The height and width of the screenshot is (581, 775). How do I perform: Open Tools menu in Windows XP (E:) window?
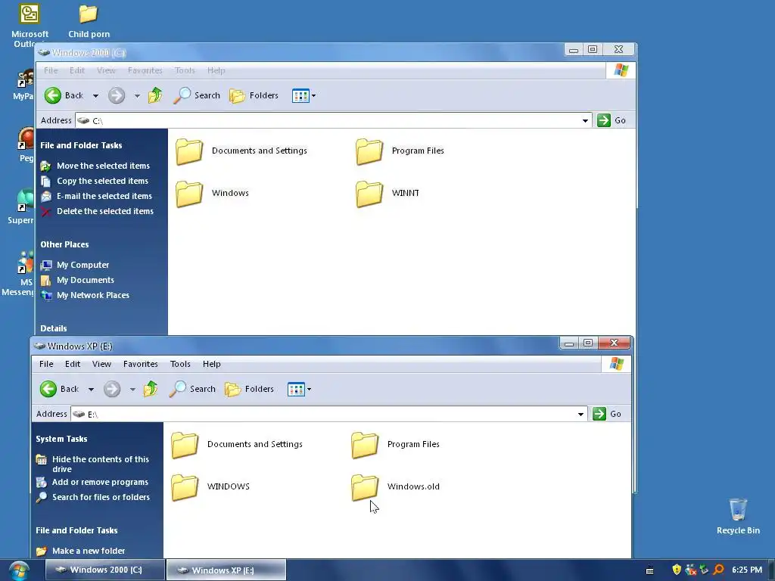pos(180,364)
